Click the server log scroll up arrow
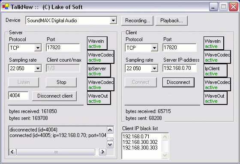 click(110, 130)
